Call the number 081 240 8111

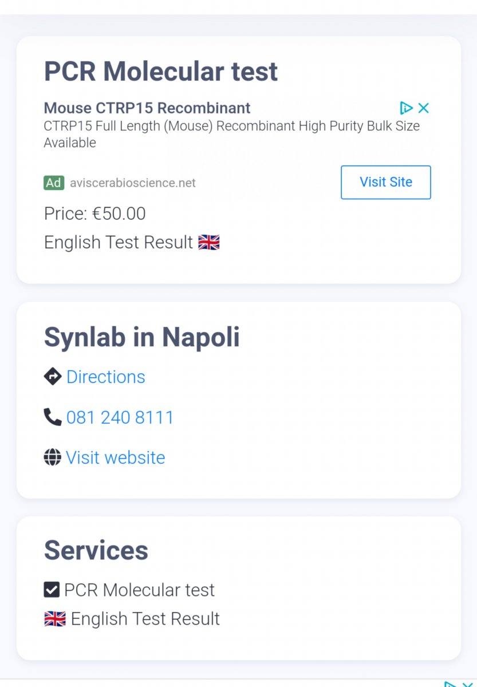120,417
